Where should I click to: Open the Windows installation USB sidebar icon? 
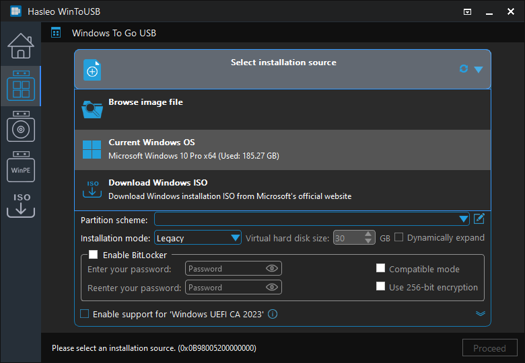point(21,126)
